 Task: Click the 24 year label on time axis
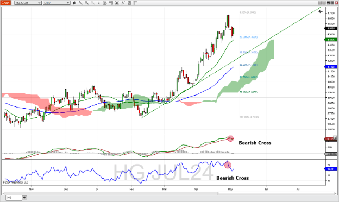point(97,190)
